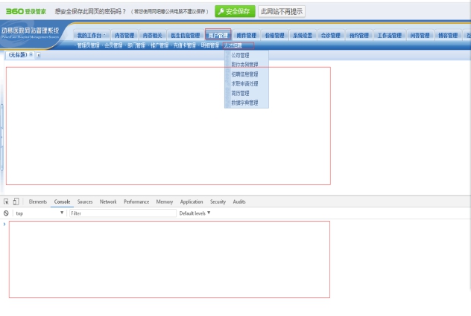471x316 pixels.
Task: Select the Sources tab
Action: point(85,201)
